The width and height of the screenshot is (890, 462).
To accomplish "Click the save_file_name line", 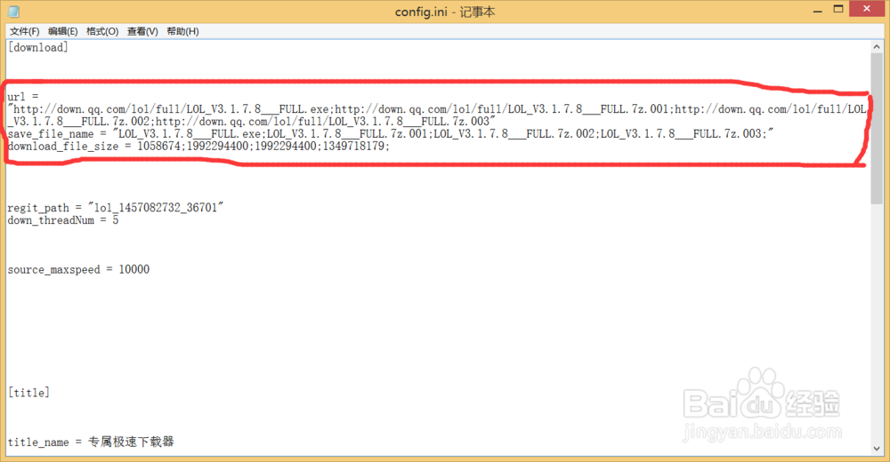I will pyautogui.click(x=391, y=134).
